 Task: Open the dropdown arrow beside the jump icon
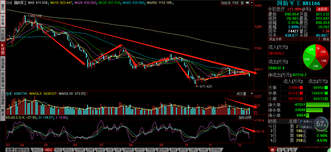252,3
